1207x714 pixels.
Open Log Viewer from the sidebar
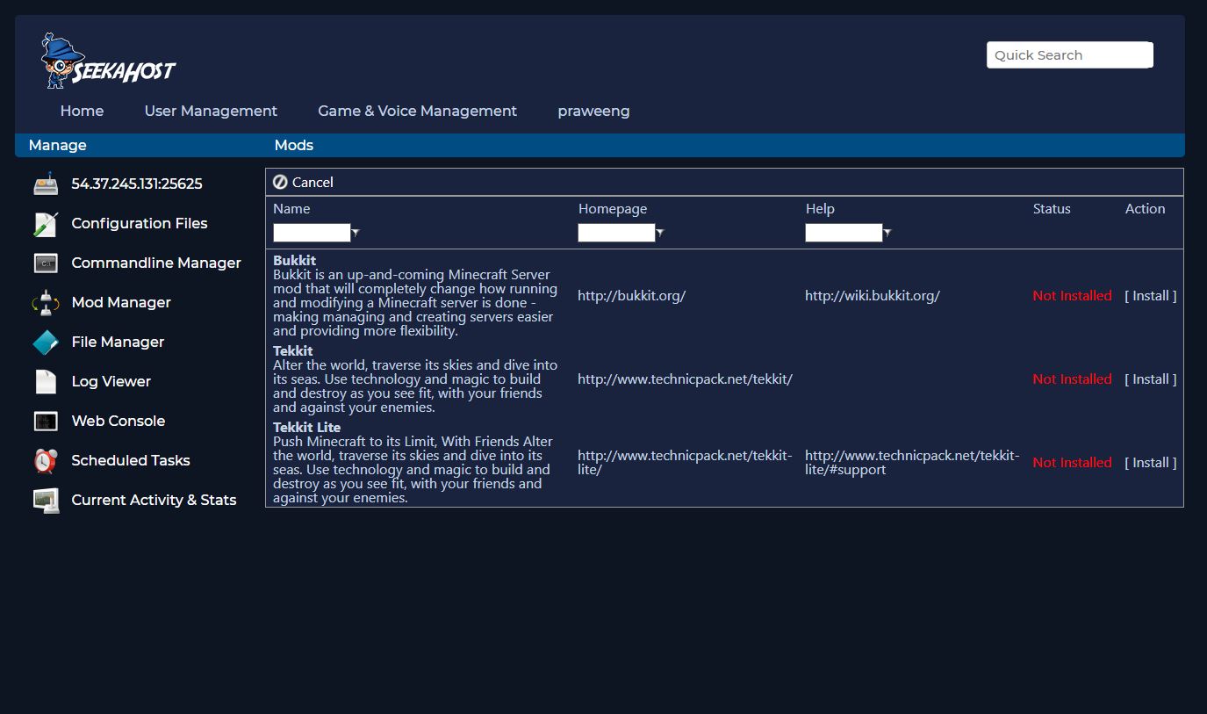coord(111,381)
